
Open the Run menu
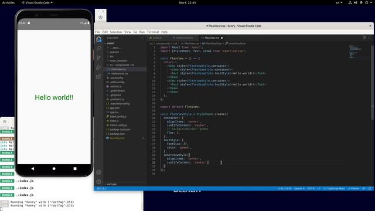pos(142,32)
